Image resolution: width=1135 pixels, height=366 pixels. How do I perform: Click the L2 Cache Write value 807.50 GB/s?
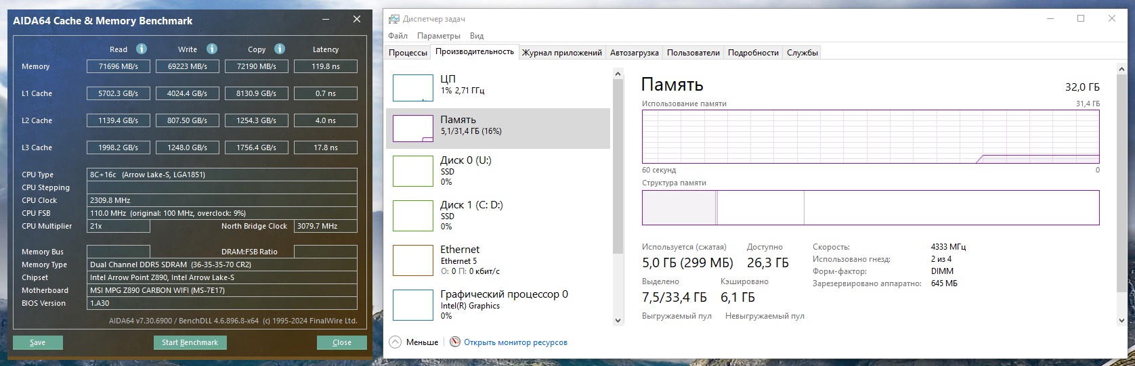coord(188,120)
